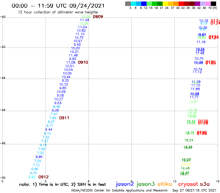Click the 9.44 value
This screenshot has width=220, height=193.
tap(49, 130)
